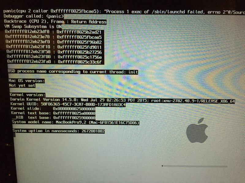Select the "Mac OS version:" label

click(x=27, y=81)
